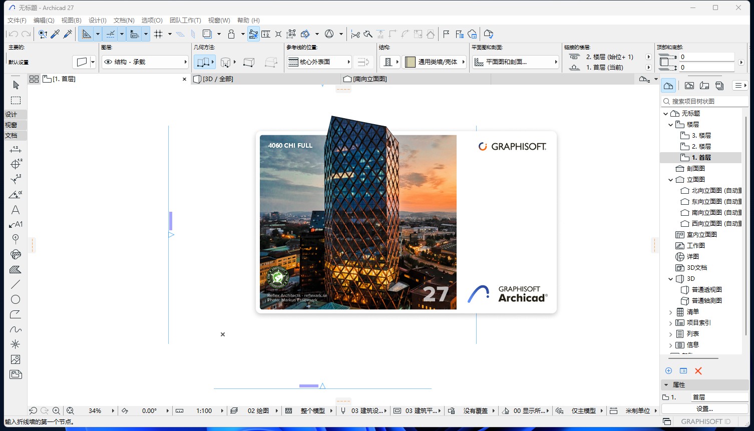Click the 设计 toolbox section header
754x431 pixels.
click(x=16, y=115)
